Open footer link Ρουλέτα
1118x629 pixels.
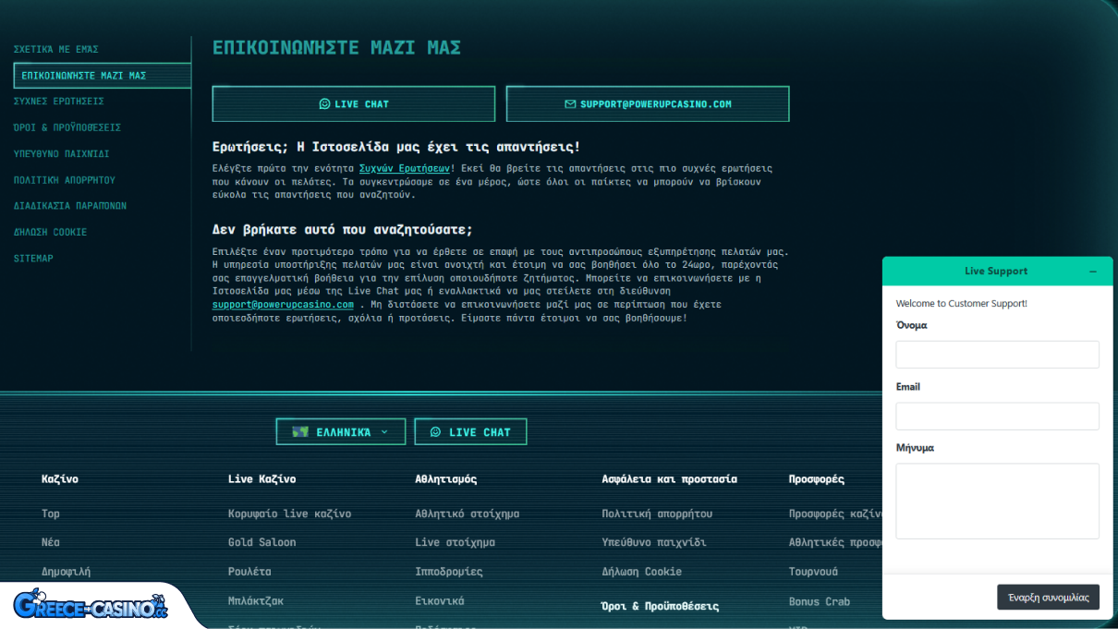point(249,572)
